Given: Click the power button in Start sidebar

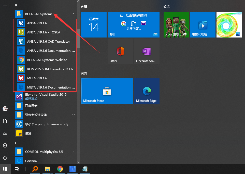Looking at the screenshot, I should (x=5, y=158).
